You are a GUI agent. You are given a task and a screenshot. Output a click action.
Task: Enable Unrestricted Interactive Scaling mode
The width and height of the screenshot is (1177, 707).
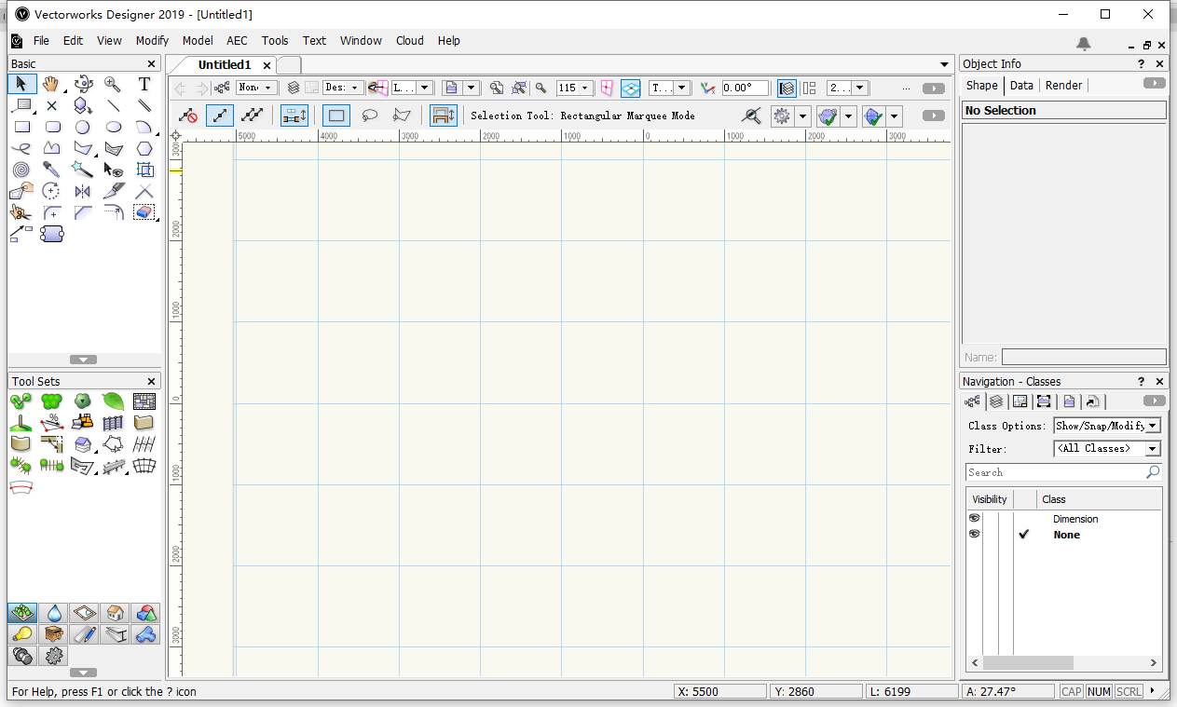pyautogui.click(x=252, y=116)
